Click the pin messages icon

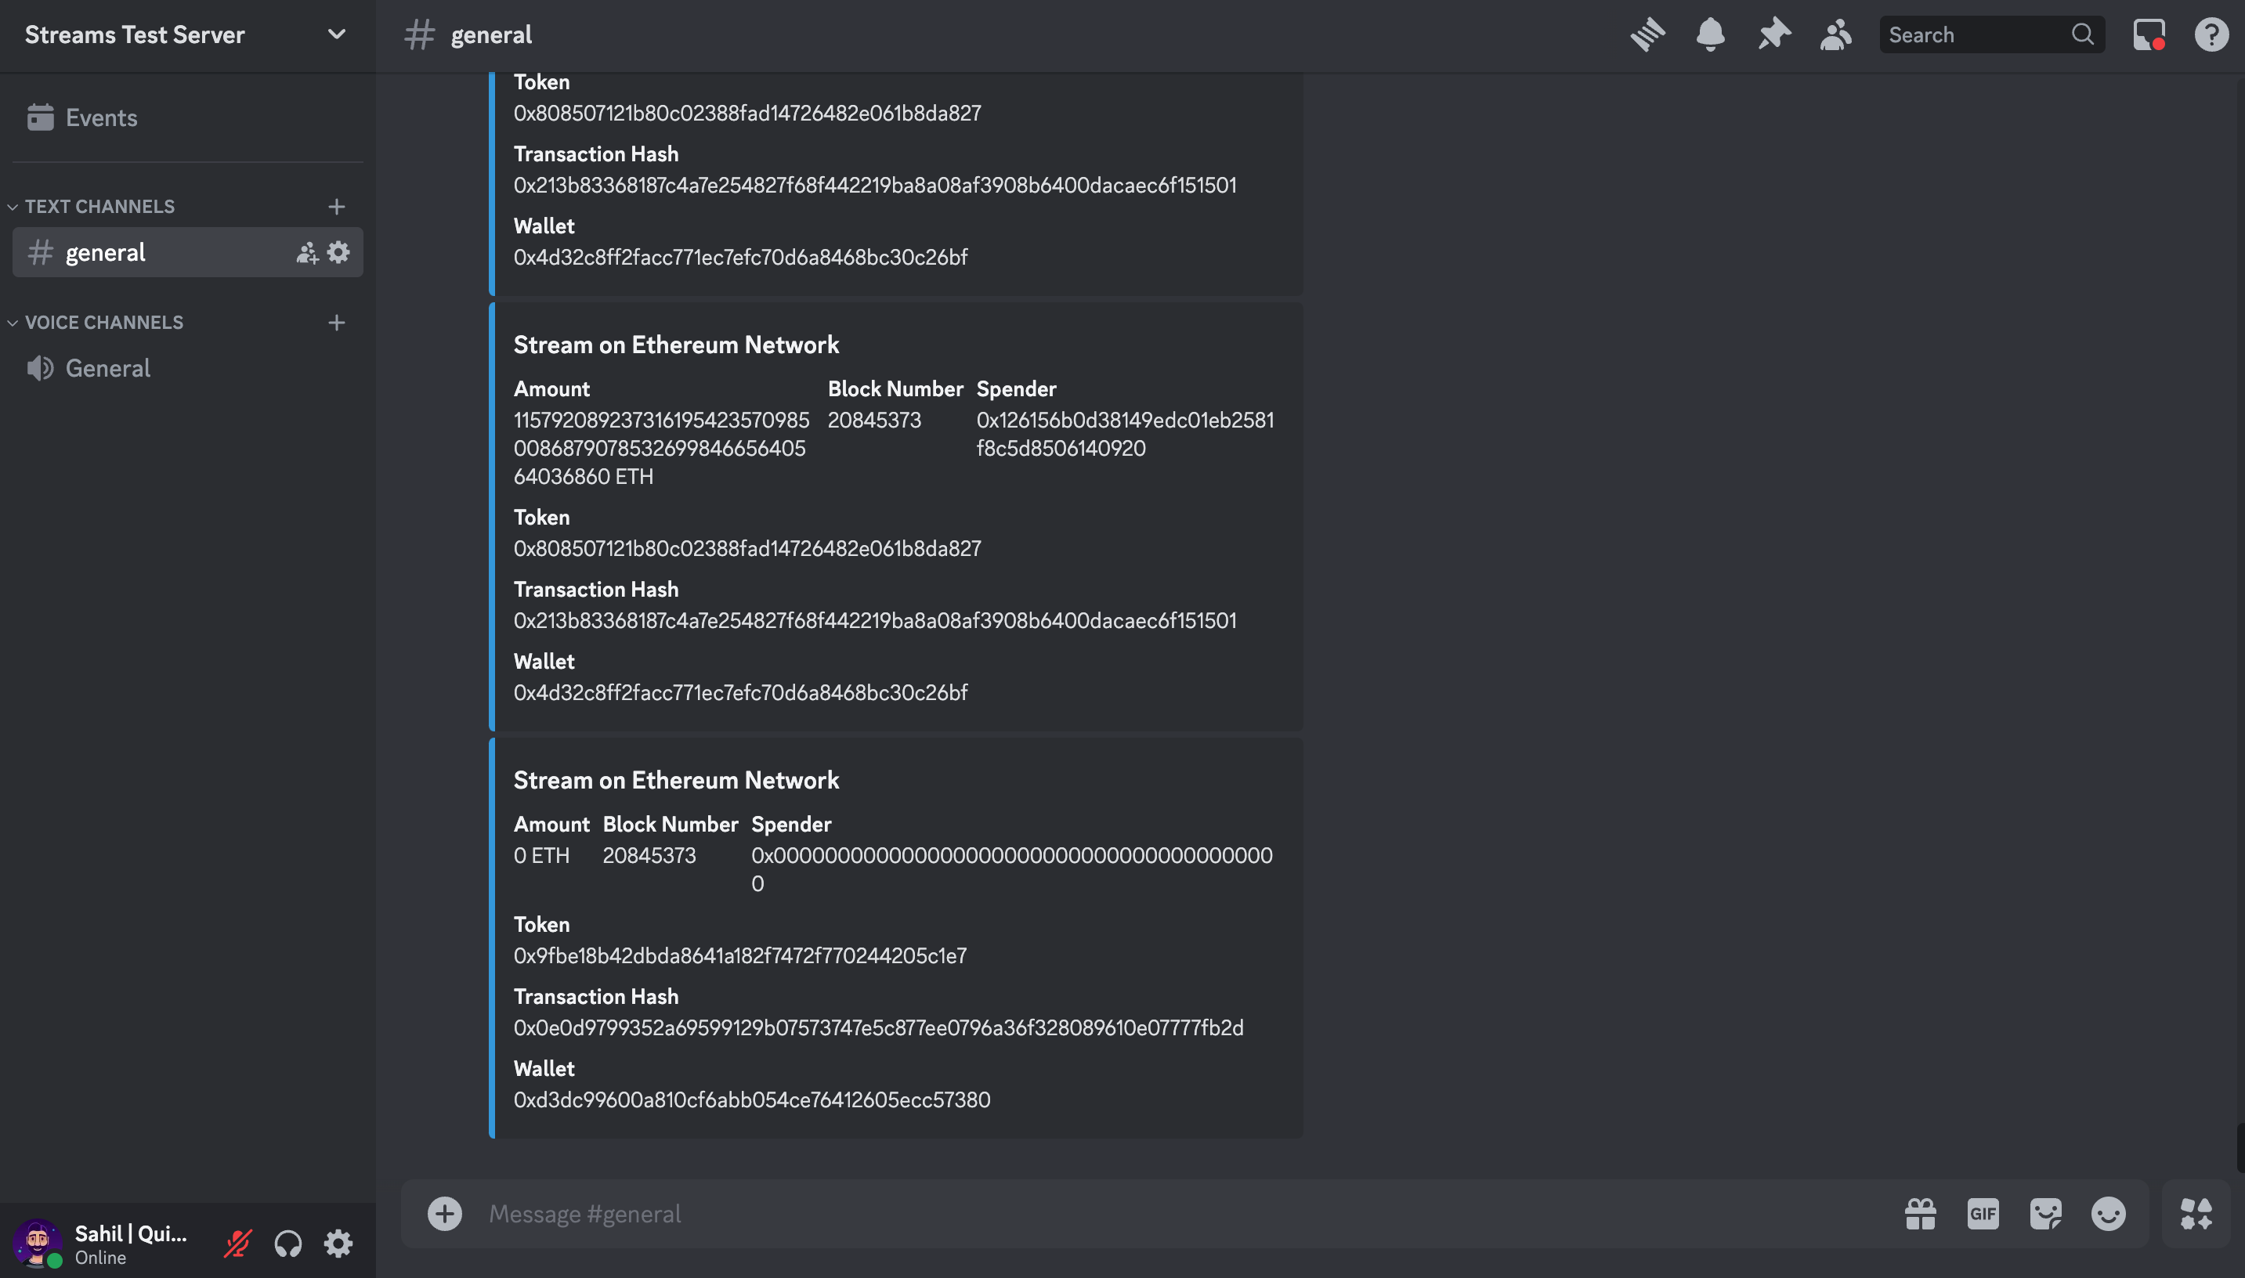[x=1773, y=34]
